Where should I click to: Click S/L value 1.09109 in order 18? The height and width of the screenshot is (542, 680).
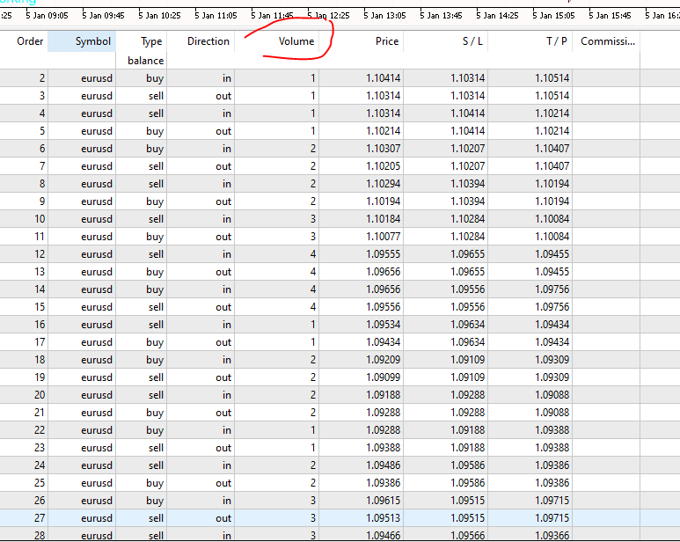click(467, 360)
